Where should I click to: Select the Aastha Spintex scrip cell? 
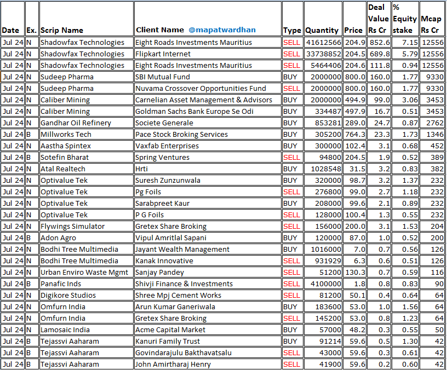[x=87, y=146]
